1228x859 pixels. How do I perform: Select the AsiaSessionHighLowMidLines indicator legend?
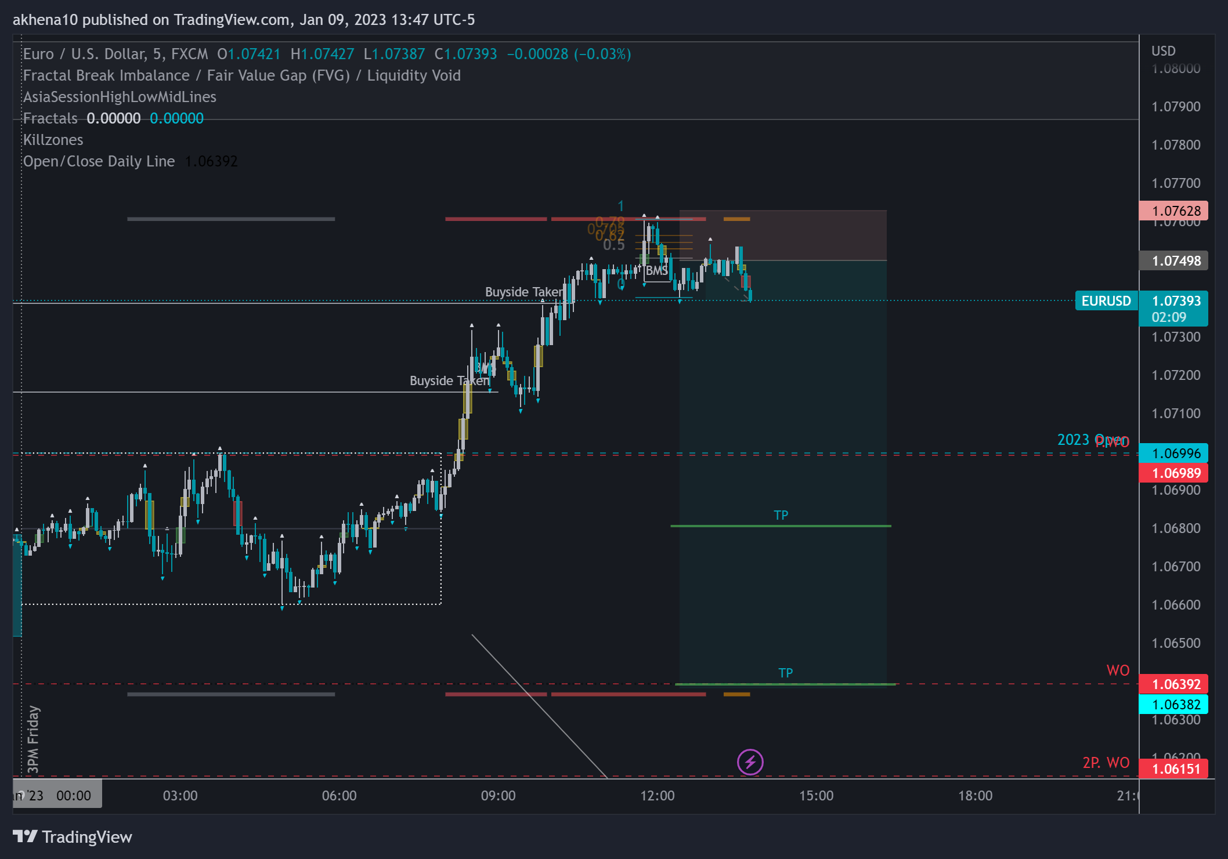(x=120, y=97)
